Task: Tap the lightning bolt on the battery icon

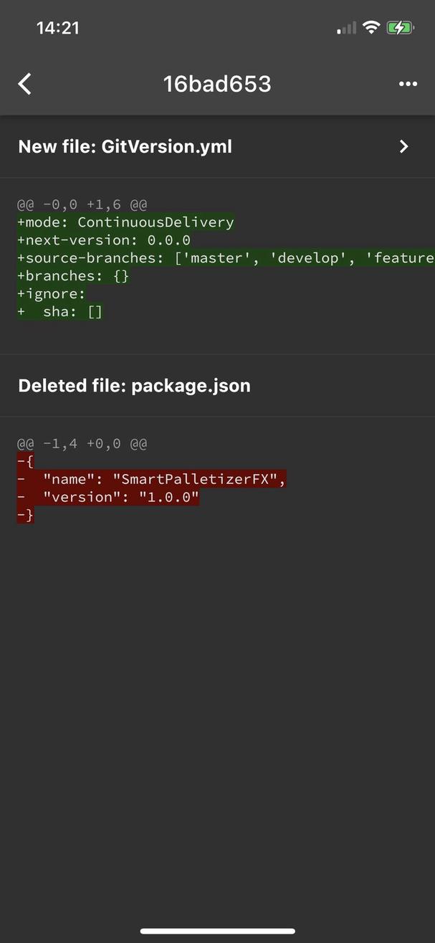Action: [400, 27]
